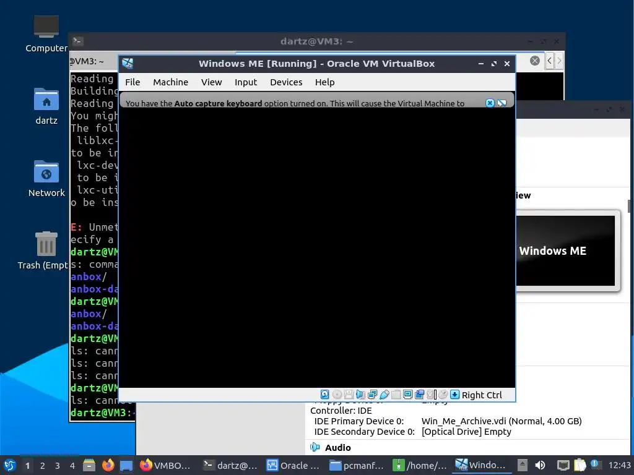This screenshot has height=475, width=634.
Task: Click Controller: IDE text in Manager
Action: tap(341, 411)
